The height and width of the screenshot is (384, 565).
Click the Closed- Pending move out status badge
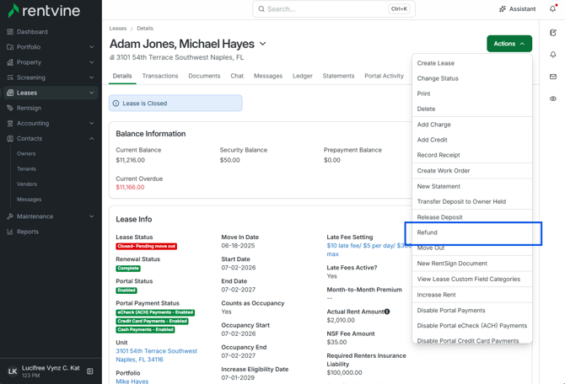(146, 246)
